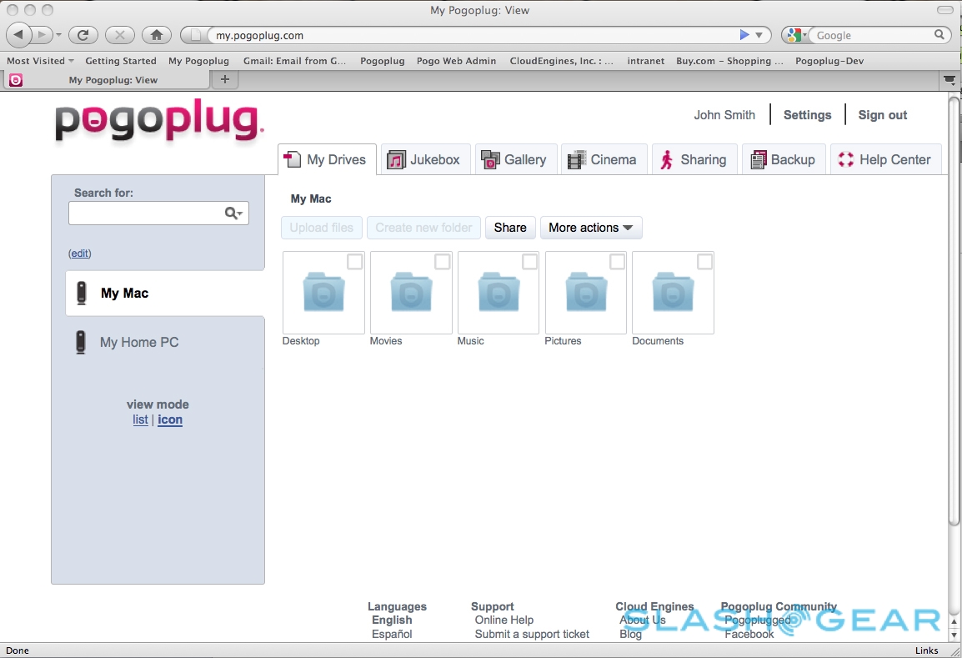
Task: Expand the More actions dropdown
Action: tap(591, 228)
